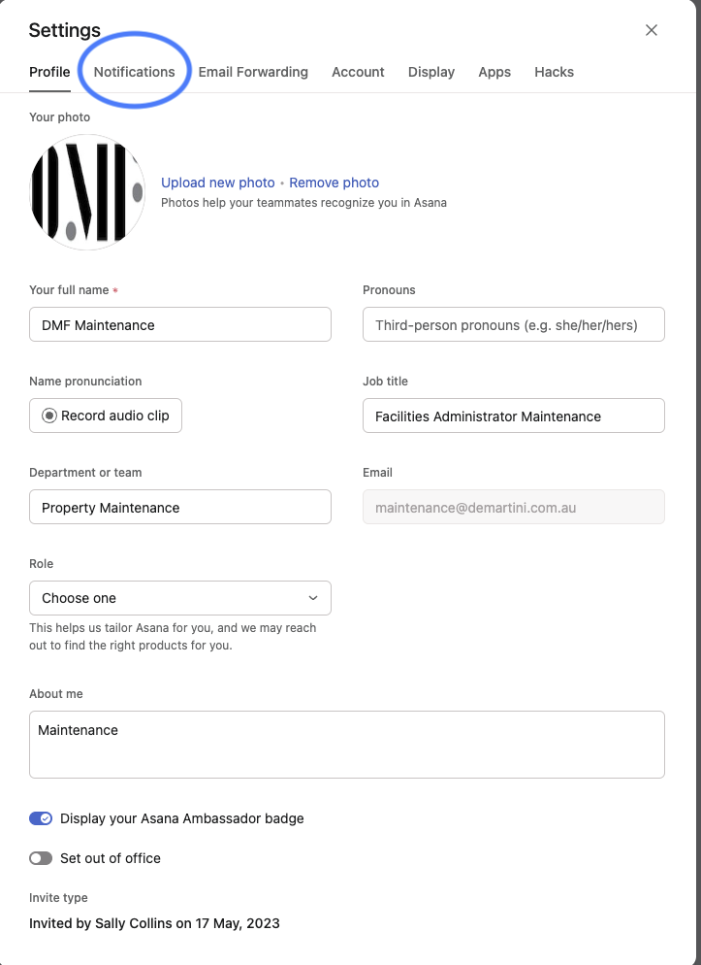
Task: Open the Apps tab
Action: pyautogui.click(x=494, y=72)
